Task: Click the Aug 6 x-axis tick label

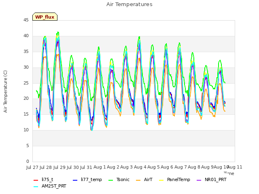Action: [167, 167]
